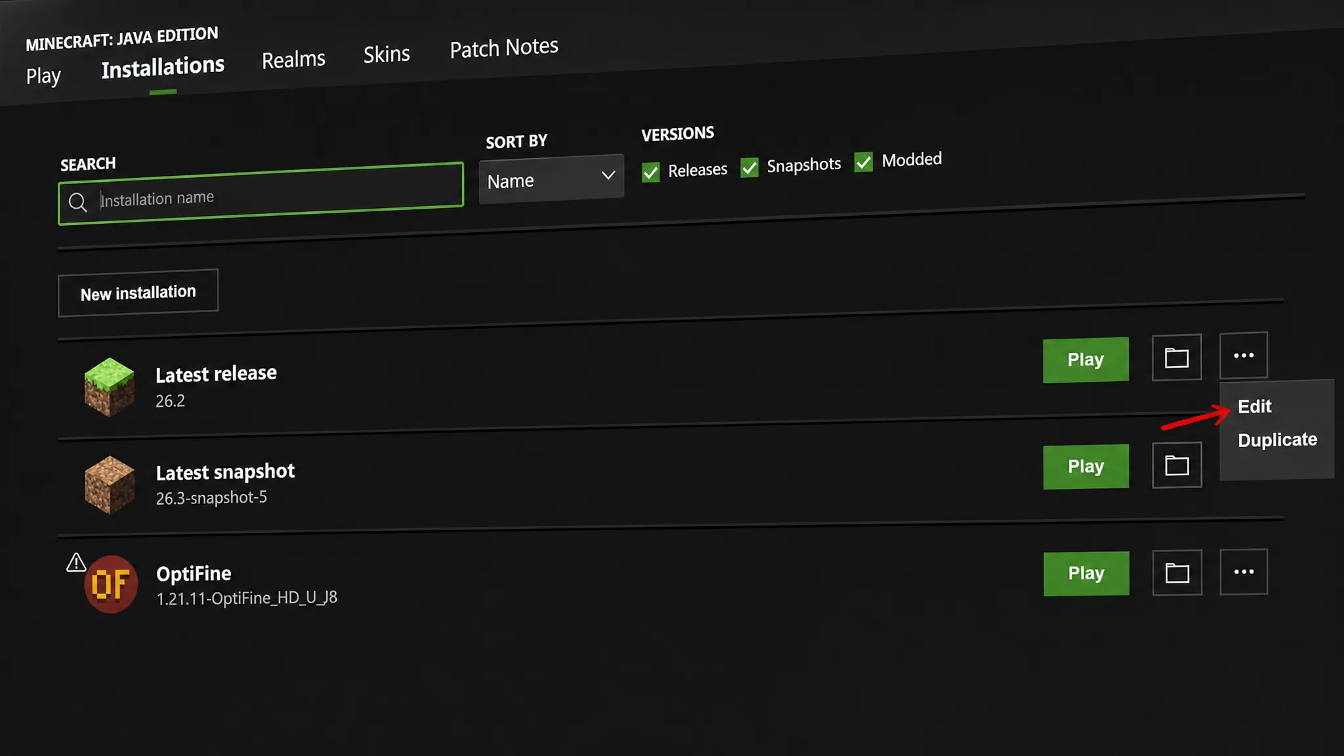Uncheck the Snapshots versions checkbox

(749, 167)
